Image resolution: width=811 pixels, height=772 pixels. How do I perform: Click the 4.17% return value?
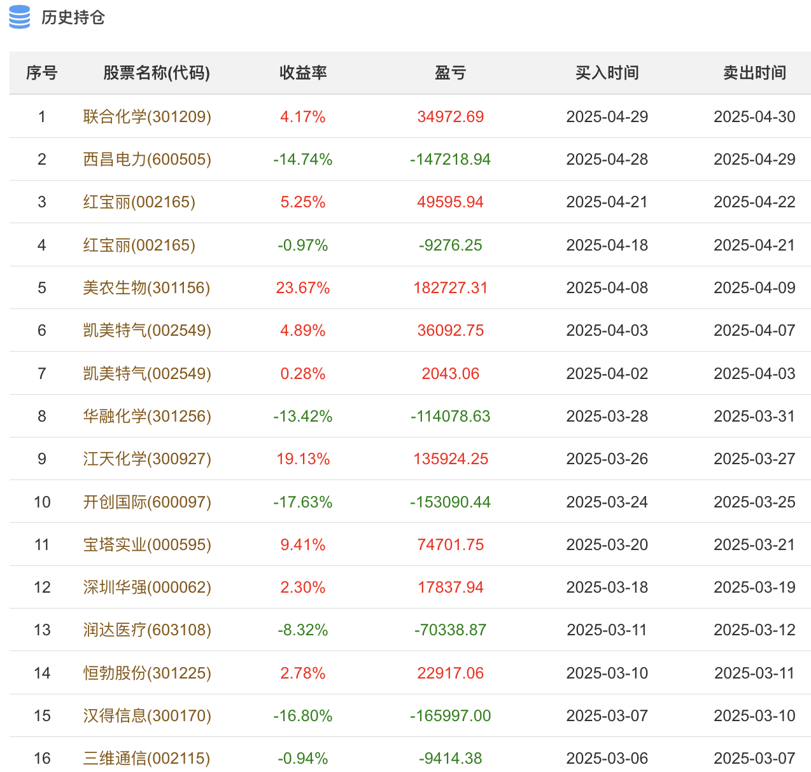click(x=303, y=117)
